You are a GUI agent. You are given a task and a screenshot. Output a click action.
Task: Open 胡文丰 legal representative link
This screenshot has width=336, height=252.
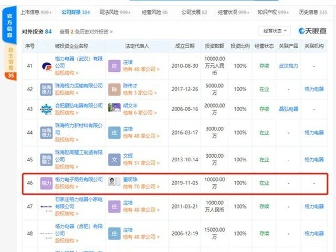(x=130, y=105)
